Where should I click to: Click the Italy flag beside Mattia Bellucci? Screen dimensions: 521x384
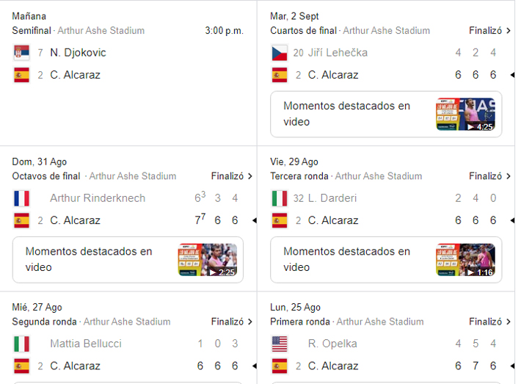pos(21,344)
